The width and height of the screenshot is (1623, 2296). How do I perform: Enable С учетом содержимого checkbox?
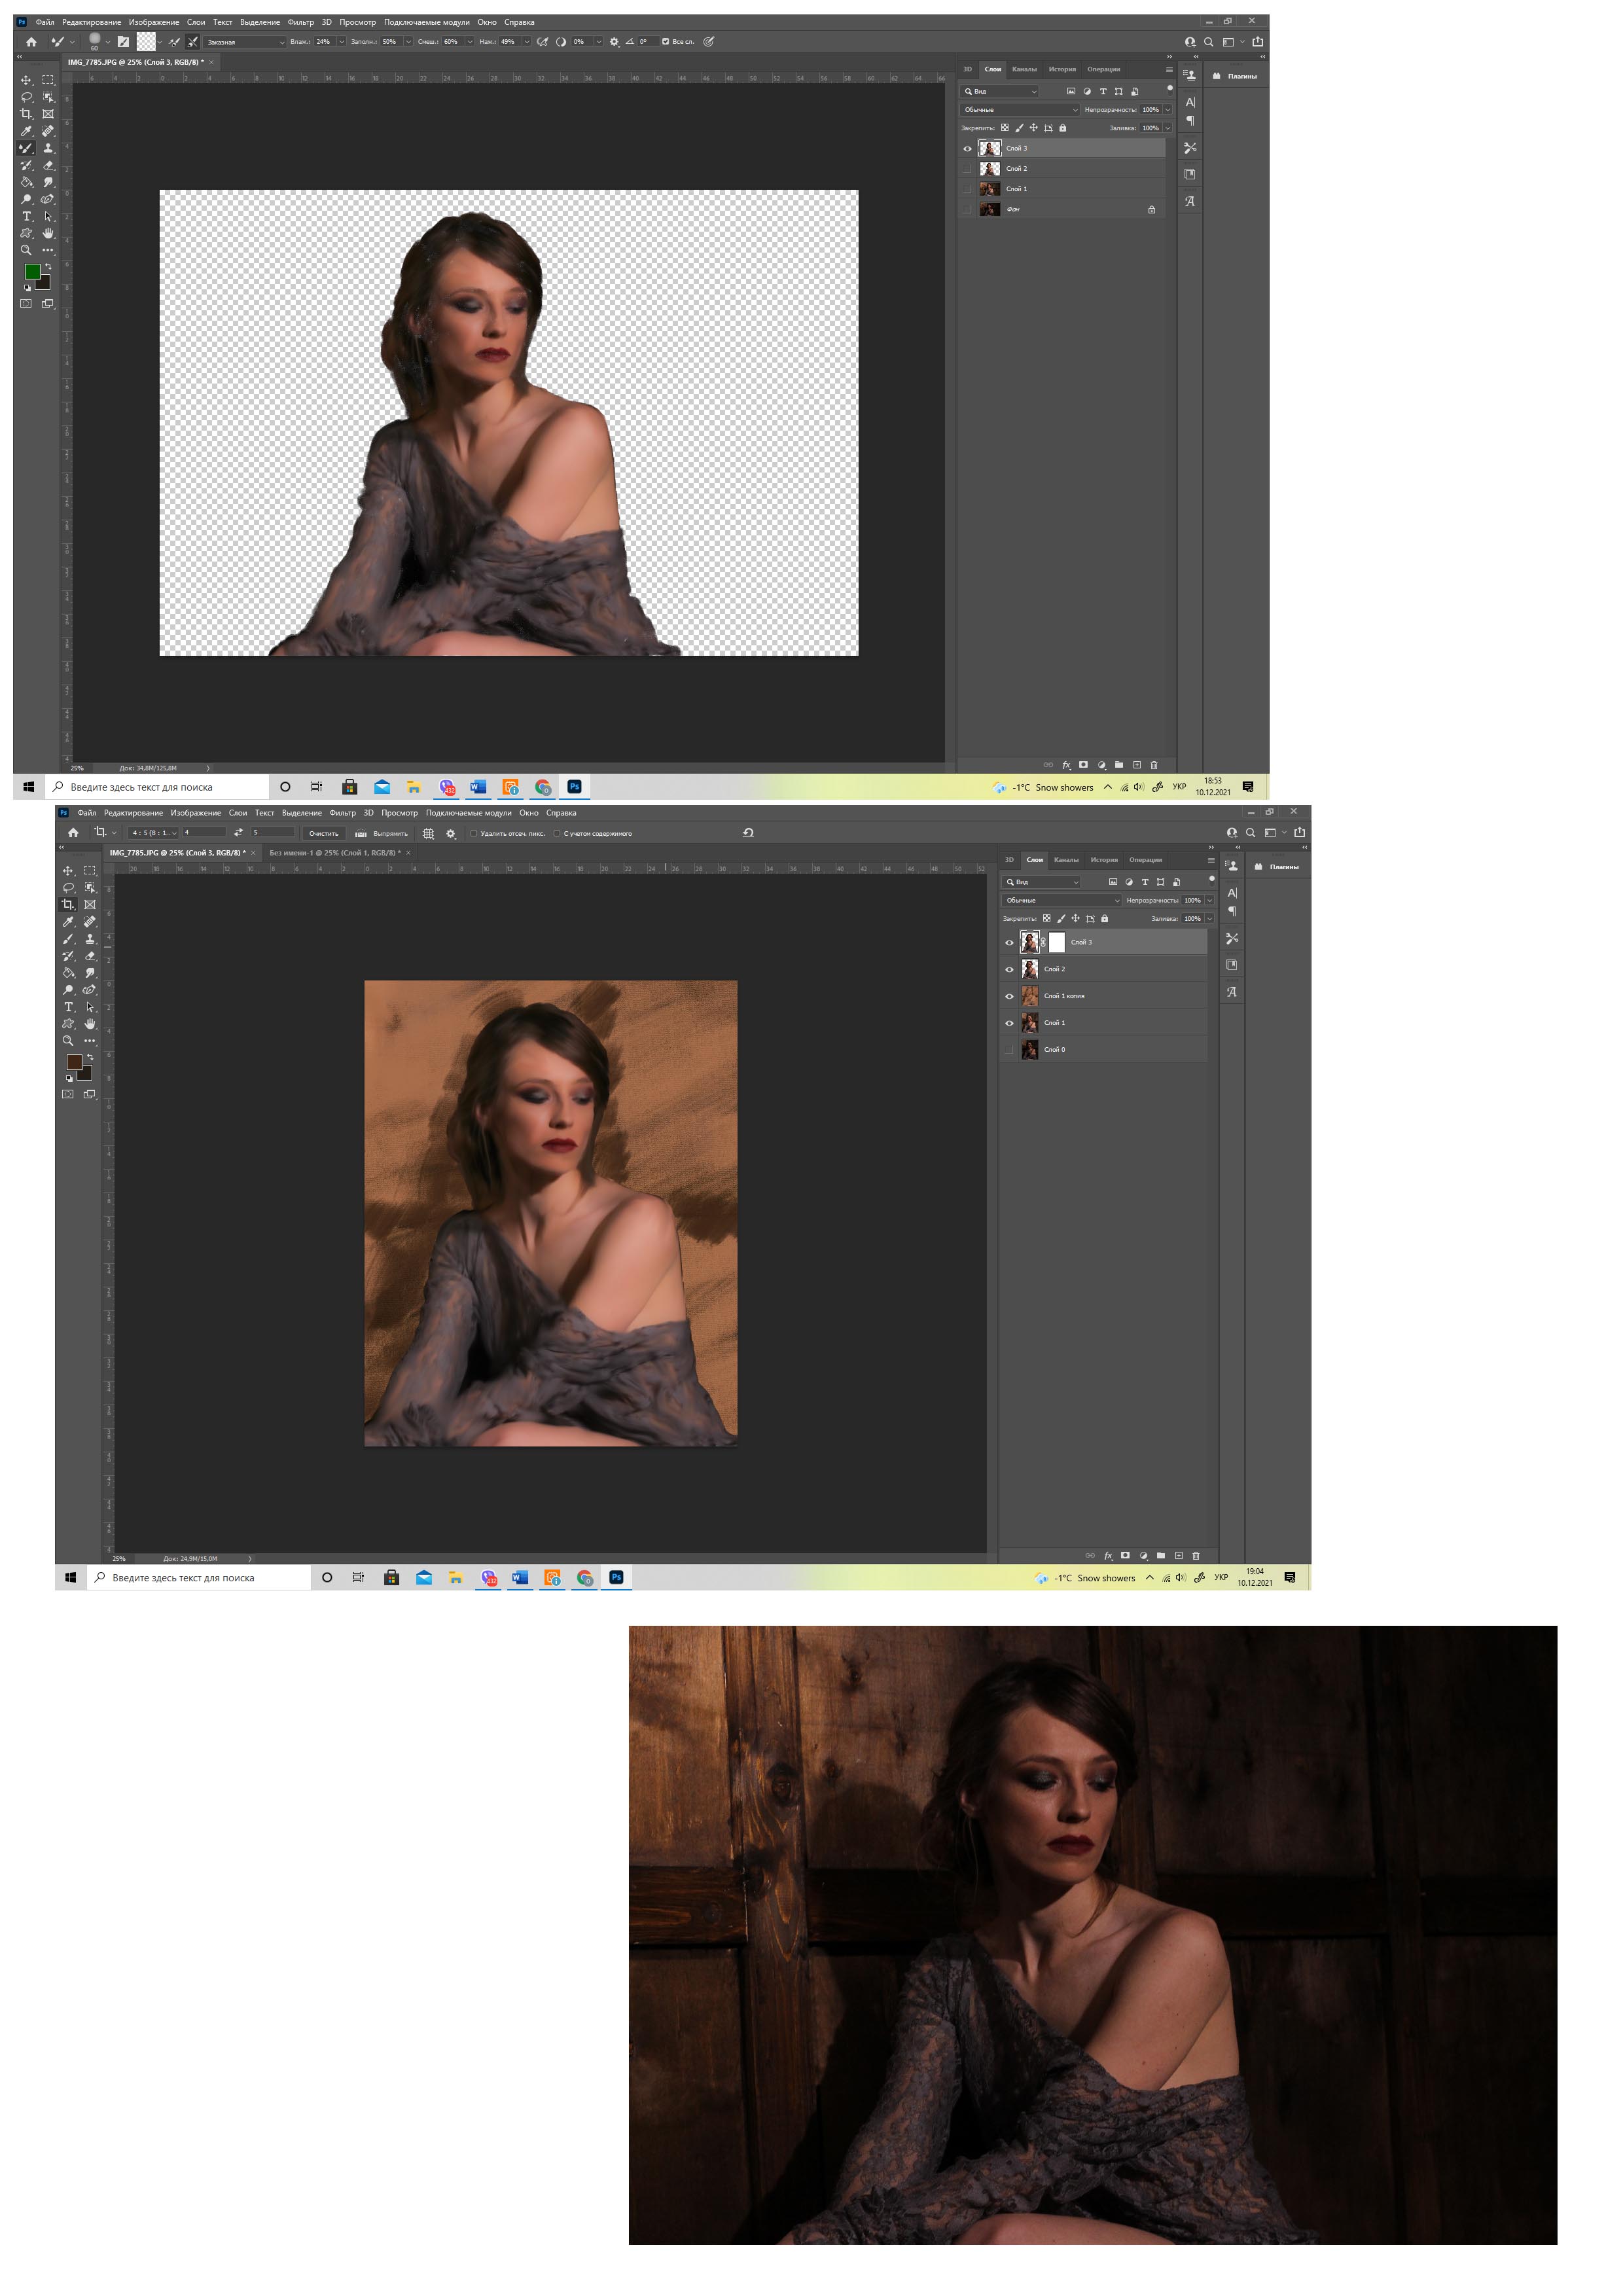pos(556,833)
